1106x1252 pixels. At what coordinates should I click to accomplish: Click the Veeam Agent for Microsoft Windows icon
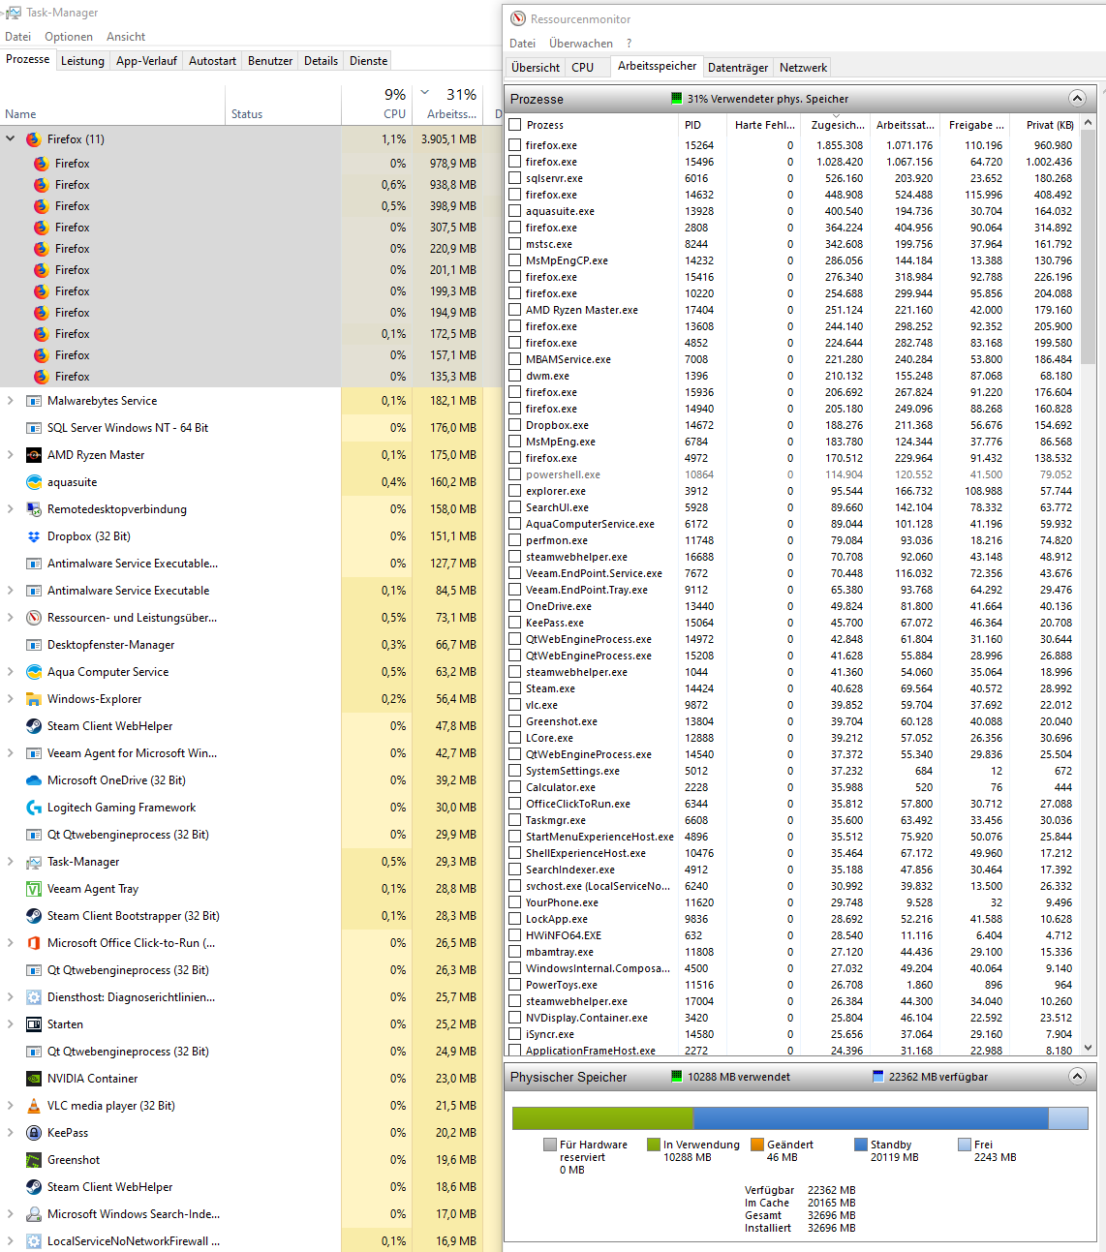coord(34,753)
